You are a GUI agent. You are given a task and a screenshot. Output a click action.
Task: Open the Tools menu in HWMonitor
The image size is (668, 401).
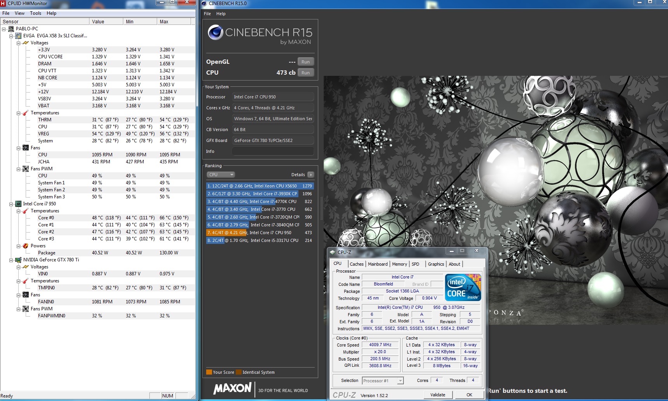tap(35, 13)
